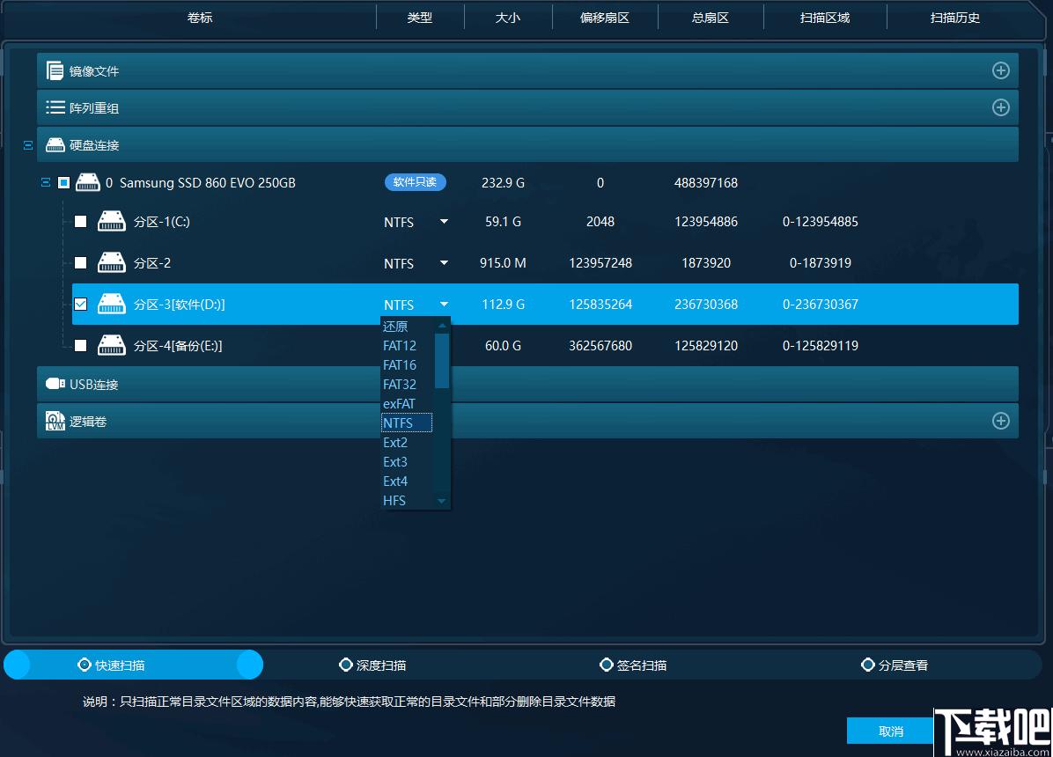Click the scan range 0-125829119
Image resolution: width=1053 pixels, height=757 pixels.
820,345
